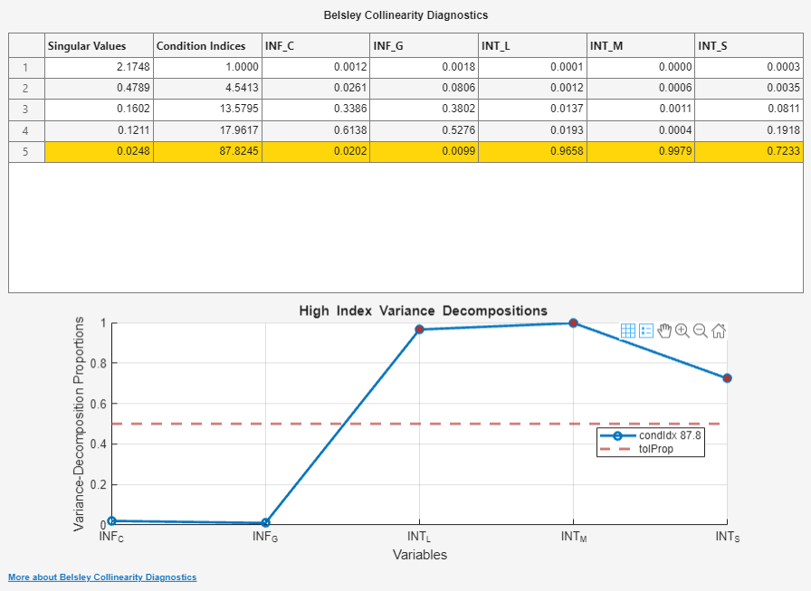811x591 pixels.
Task: Select the zoom in magnifier tool
Action: 682,331
